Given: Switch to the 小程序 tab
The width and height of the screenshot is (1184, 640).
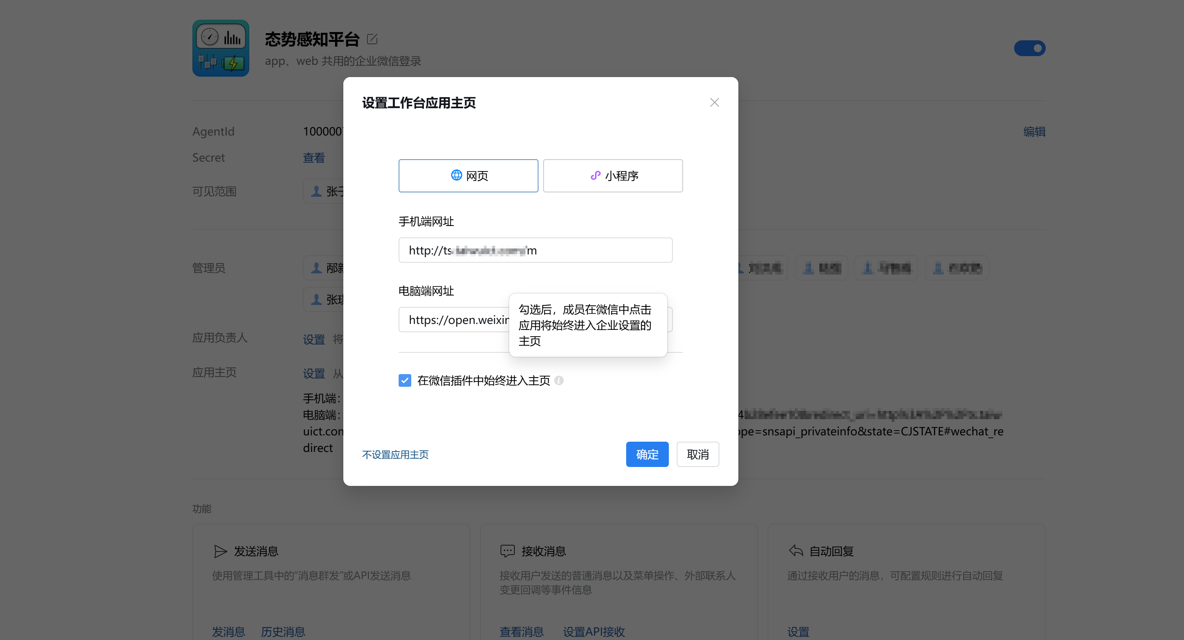Looking at the screenshot, I should 613,175.
